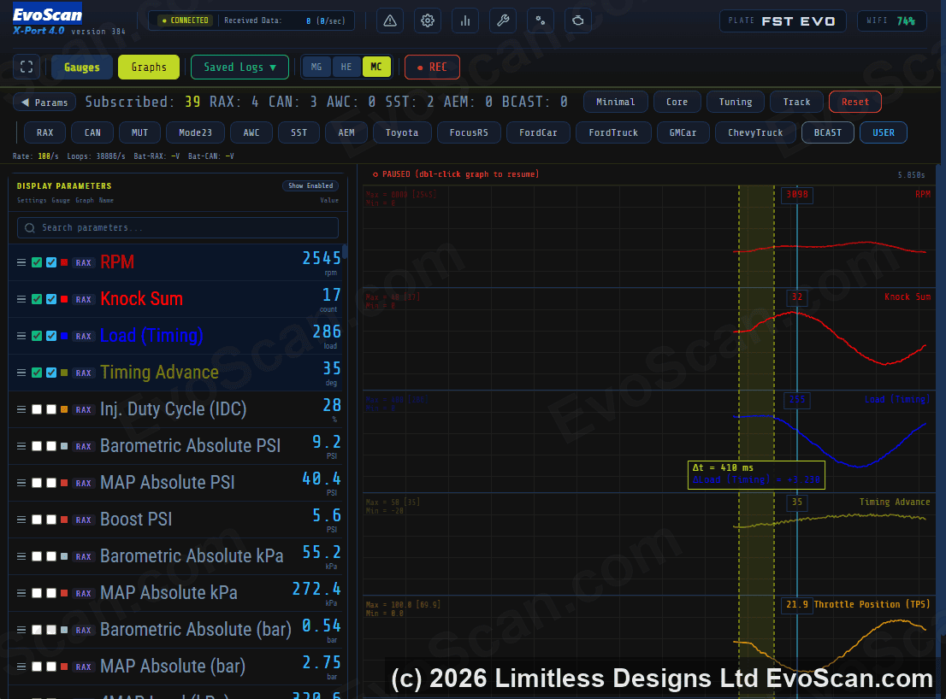Click the search magnifier icon
The image size is (946, 699).
pos(30,228)
